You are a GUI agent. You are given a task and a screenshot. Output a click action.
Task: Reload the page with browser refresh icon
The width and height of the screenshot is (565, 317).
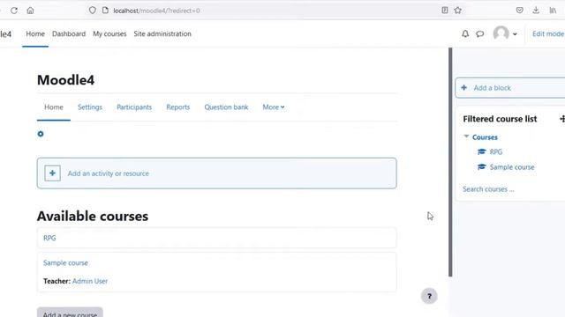click(14, 11)
